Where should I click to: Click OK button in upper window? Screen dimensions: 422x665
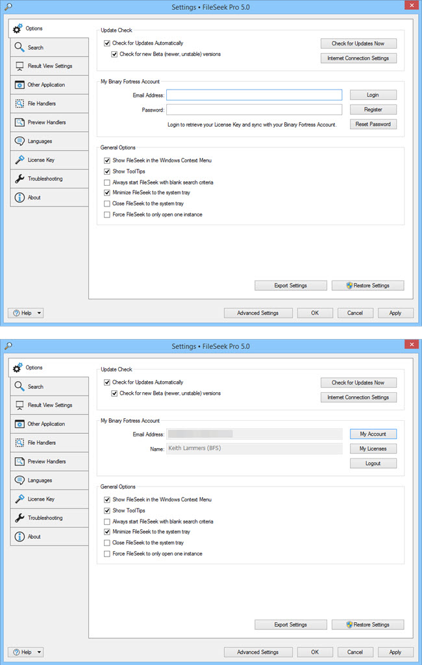click(315, 313)
